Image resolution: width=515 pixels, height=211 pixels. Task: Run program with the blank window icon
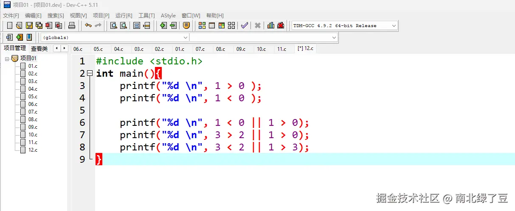tap(212, 25)
